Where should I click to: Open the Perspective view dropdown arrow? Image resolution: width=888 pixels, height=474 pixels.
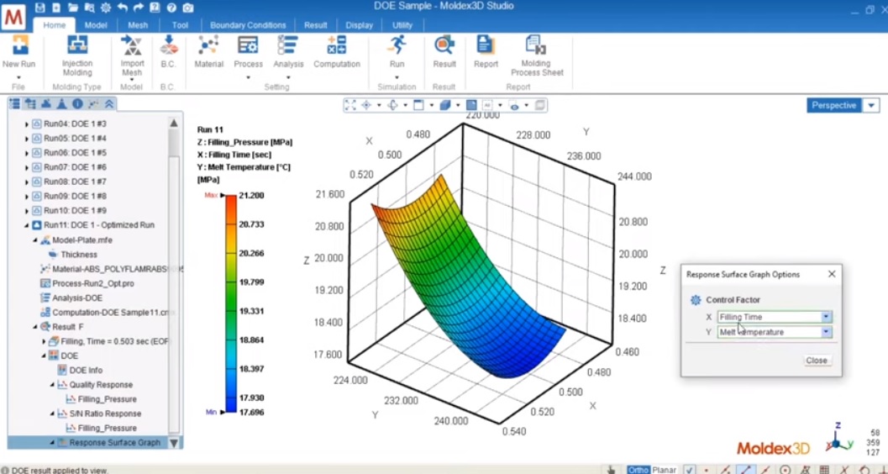coord(871,105)
